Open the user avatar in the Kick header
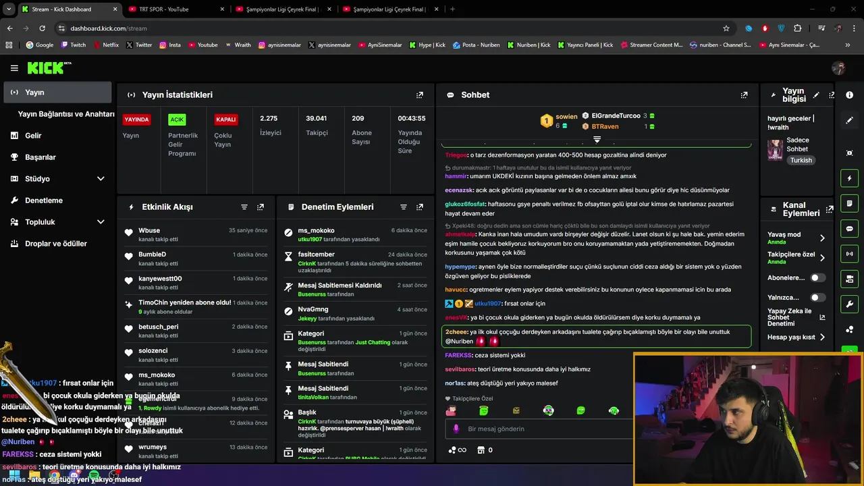The width and height of the screenshot is (864, 486). (x=839, y=67)
